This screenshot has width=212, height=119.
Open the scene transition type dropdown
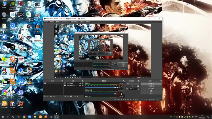(132, 84)
